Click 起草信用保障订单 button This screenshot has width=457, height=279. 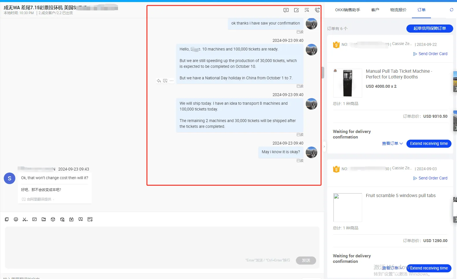tap(430, 28)
